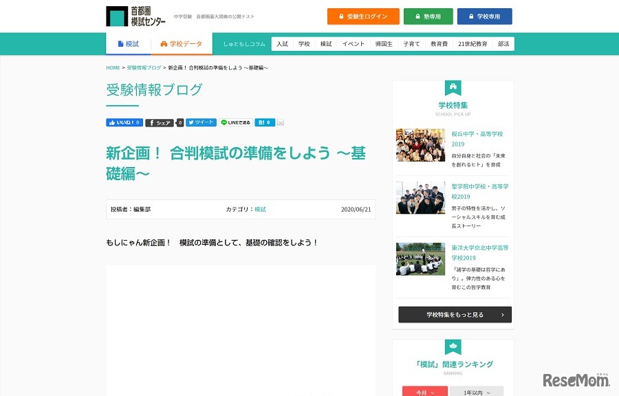619x396 pixels.
Task: Select the 1年以内 ranking period
Action: click(x=474, y=391)
